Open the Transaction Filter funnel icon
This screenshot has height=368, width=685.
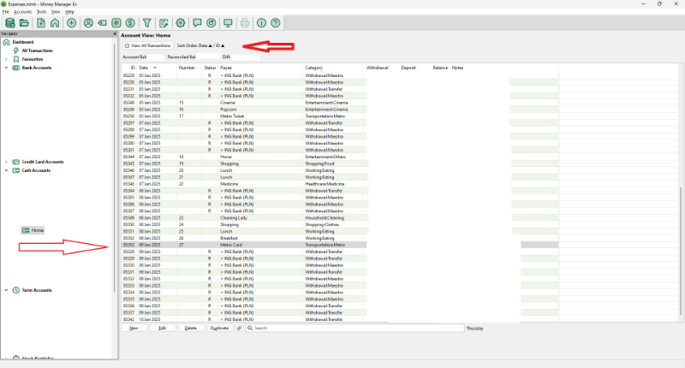[x=146, y=23]
